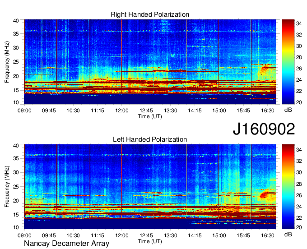
Task: Click 12:00 time tick of Left Handed plot
Action: click(122, 235)
